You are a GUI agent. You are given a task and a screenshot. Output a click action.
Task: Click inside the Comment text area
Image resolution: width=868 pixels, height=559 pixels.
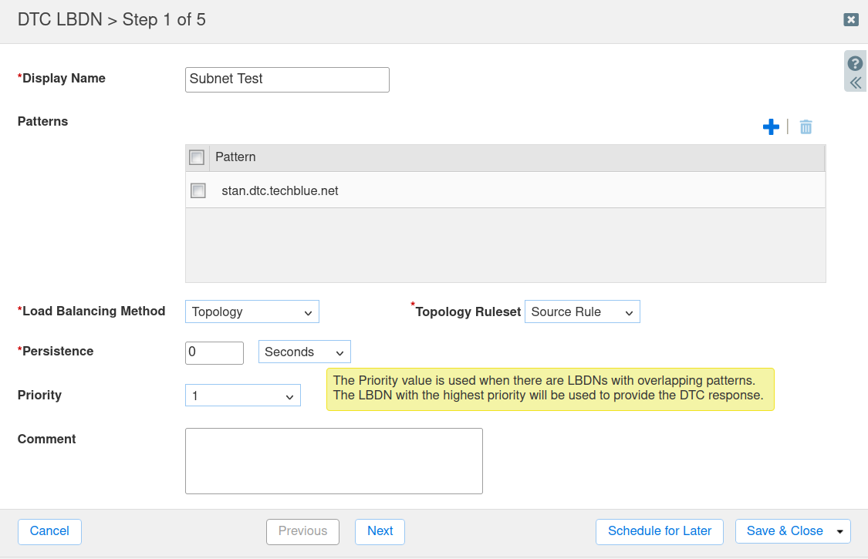[x=333, y=460]
